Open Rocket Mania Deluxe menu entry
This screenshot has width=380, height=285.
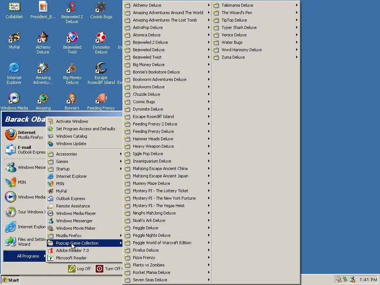(167, 272)
